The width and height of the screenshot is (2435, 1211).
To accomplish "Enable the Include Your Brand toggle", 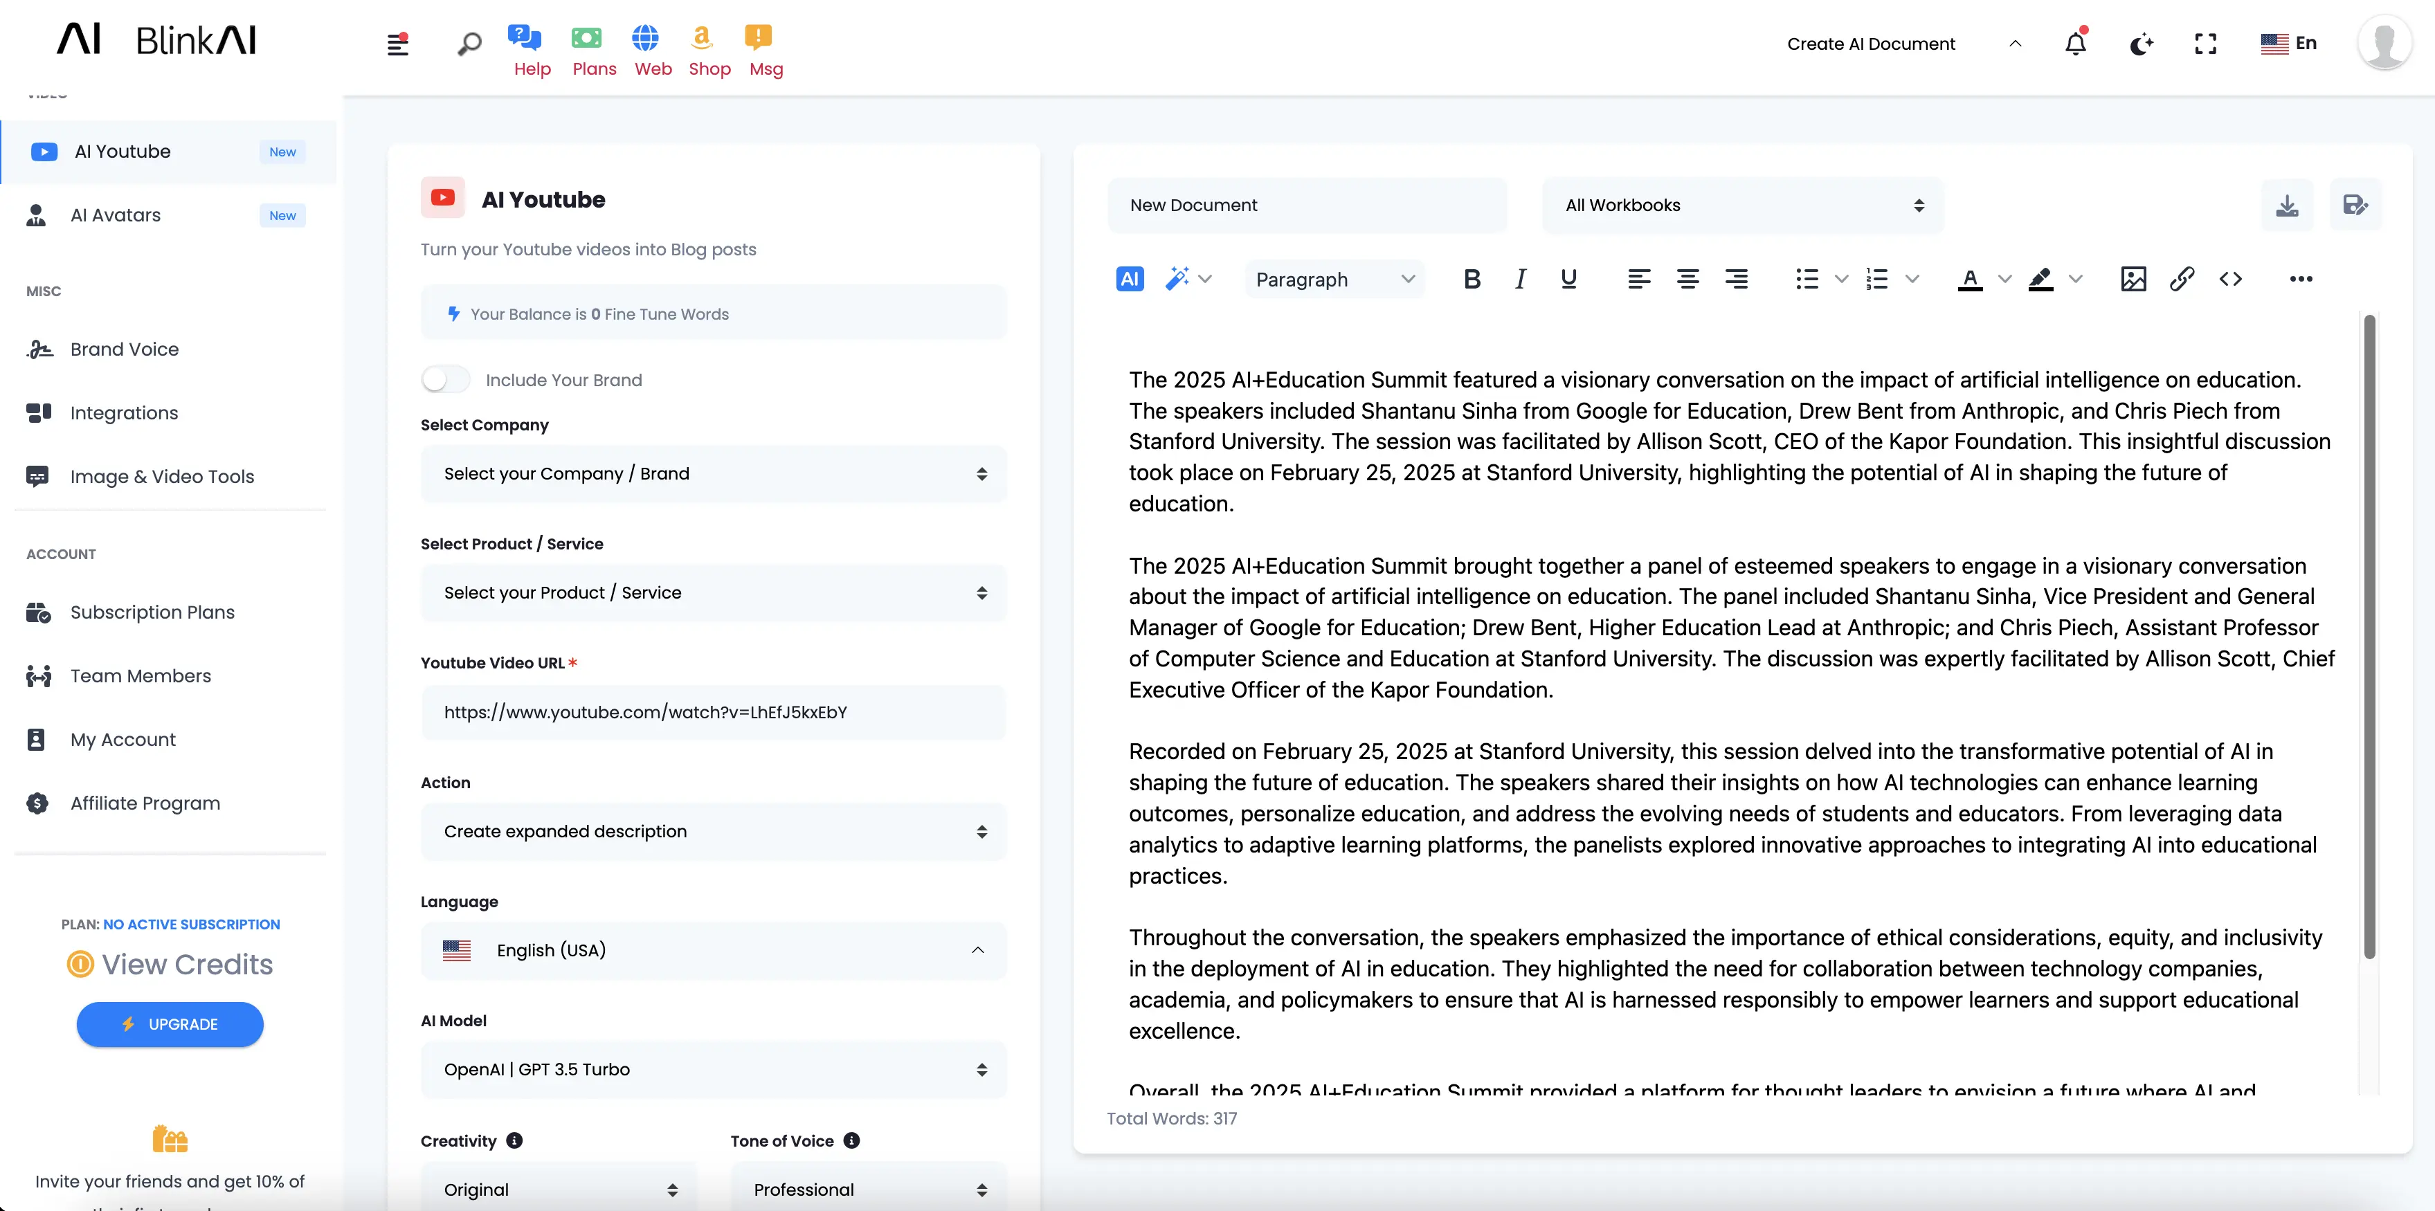I will point(445,380).
